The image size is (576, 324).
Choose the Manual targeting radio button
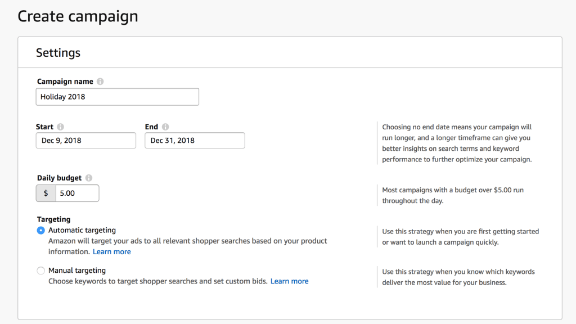40,271
